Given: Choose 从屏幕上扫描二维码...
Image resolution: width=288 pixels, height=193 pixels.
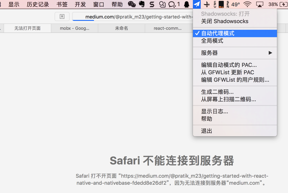Looking at the screenshot, I should click(235, 99).
